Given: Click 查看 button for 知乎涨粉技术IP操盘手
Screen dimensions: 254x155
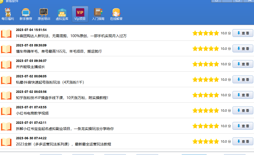Looking at the screenshot, I should tap(243, 95).
